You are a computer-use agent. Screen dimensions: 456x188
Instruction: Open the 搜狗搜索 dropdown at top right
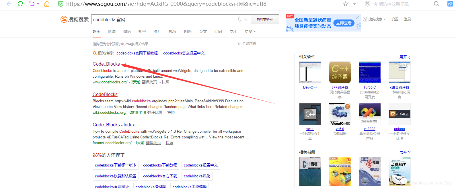(374, 19)
